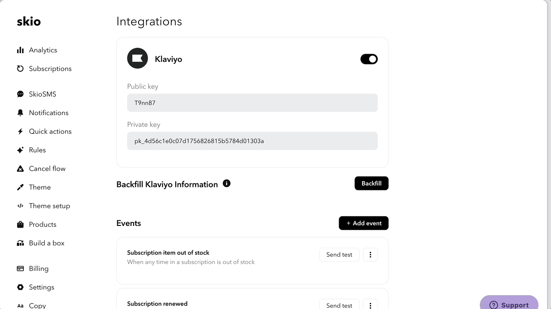The width and height of the screenshot is (551, 309).
Task: Click the three-dot menu for Subscription item out of stock
Action: pos(370,254)
